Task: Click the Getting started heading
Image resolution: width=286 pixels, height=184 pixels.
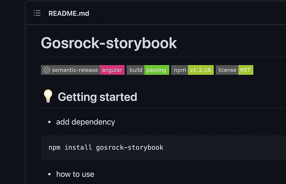Action: pyautogui.click(x=97, y=97)
